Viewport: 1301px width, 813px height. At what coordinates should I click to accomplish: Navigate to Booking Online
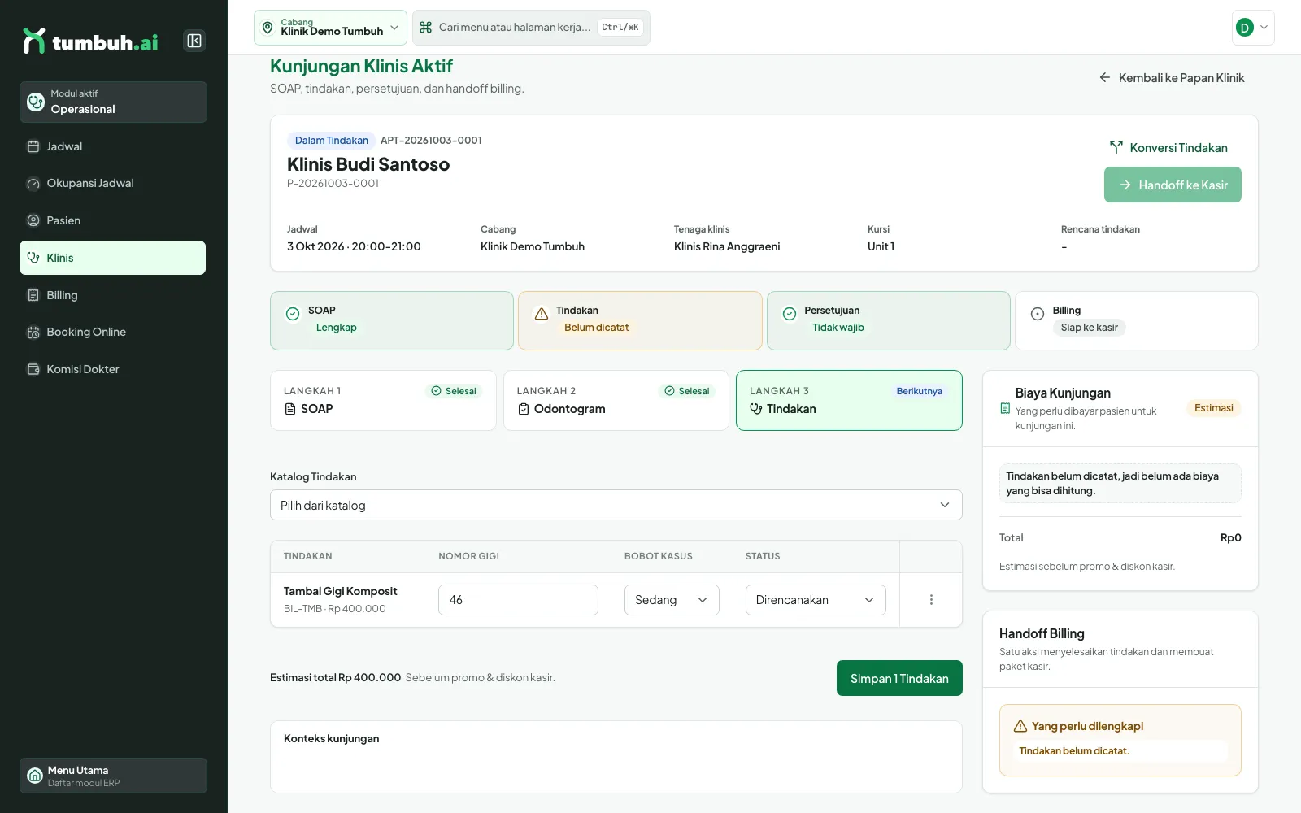point(112,332)
